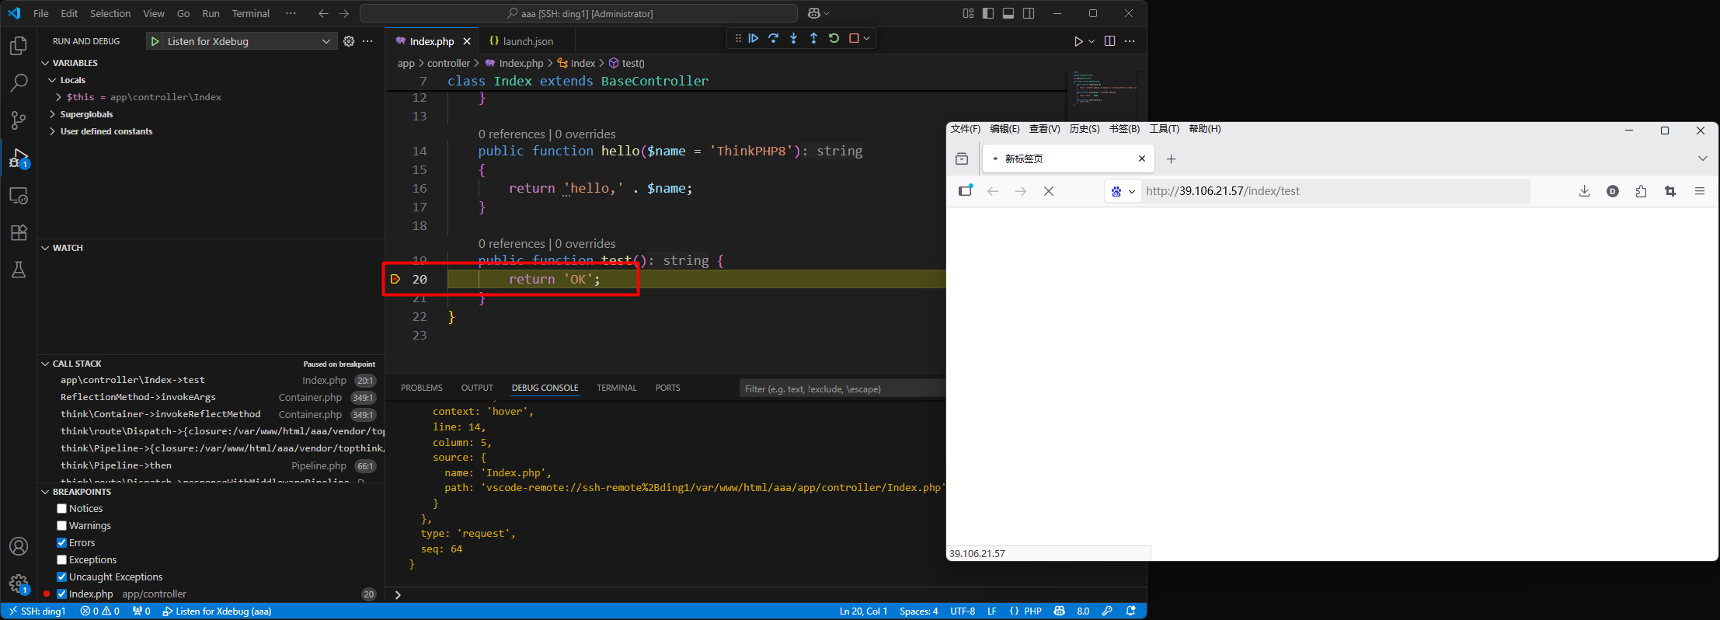Collapse the CALL STACK section

pos(45,364)
